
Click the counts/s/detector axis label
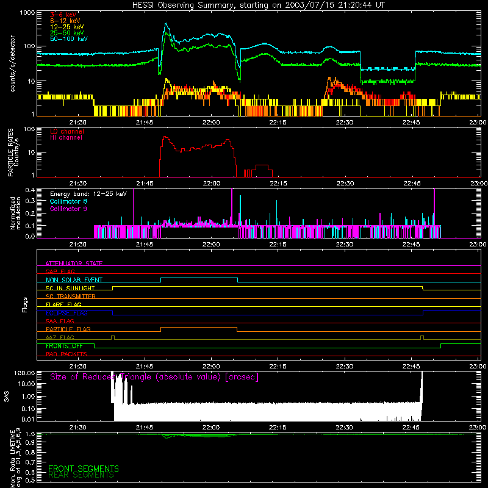point(12,63)
